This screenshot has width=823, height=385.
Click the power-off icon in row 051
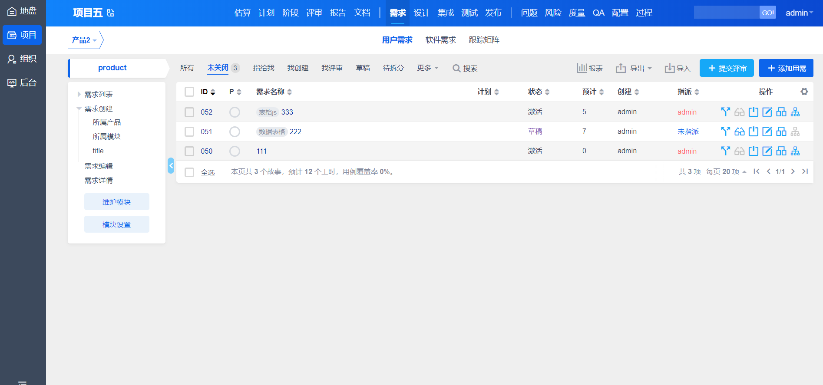tap(754, 132)
